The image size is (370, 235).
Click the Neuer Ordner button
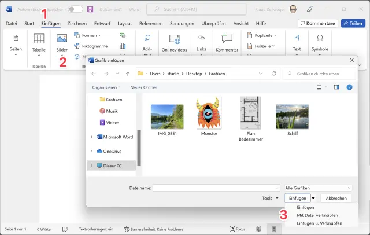(x=143, y=87)
